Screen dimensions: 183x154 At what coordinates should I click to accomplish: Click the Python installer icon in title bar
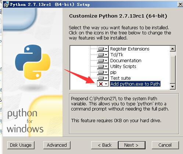pyautogui.click(x=6, y=4)
